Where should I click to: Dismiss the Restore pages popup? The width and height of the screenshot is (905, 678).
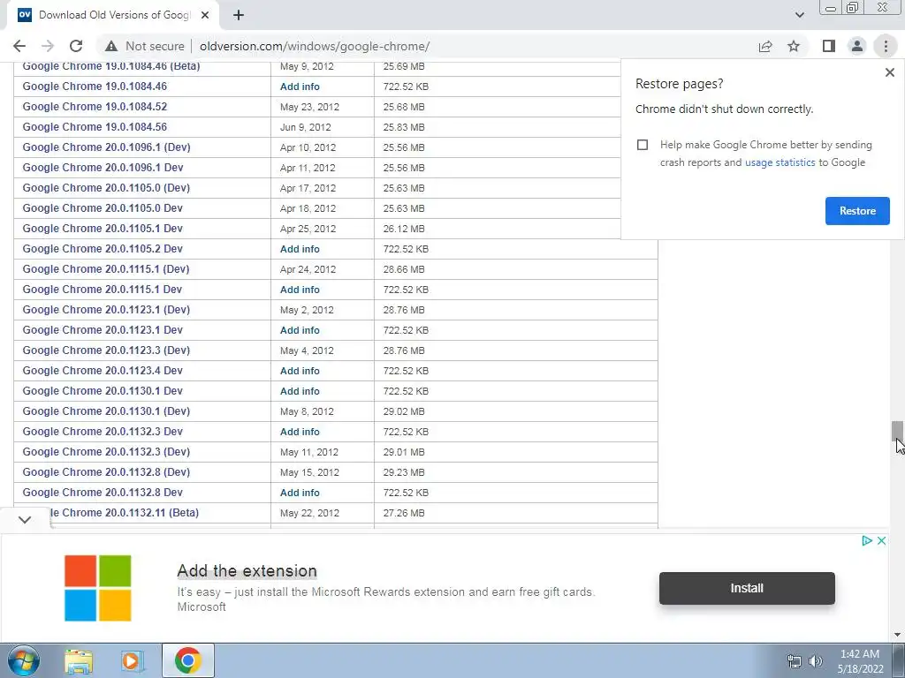(889, 72)
